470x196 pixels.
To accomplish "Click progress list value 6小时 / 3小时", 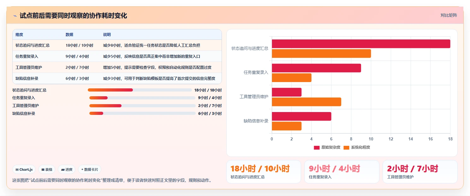I will (210, 114).
